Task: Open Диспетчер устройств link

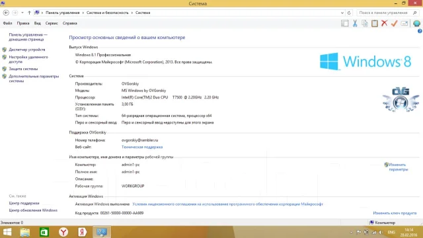Action: click(x=27, y=50)
